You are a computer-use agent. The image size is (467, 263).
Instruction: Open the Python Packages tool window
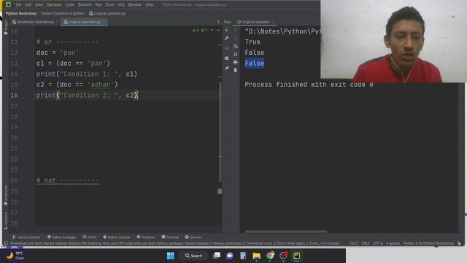(61, 237)
